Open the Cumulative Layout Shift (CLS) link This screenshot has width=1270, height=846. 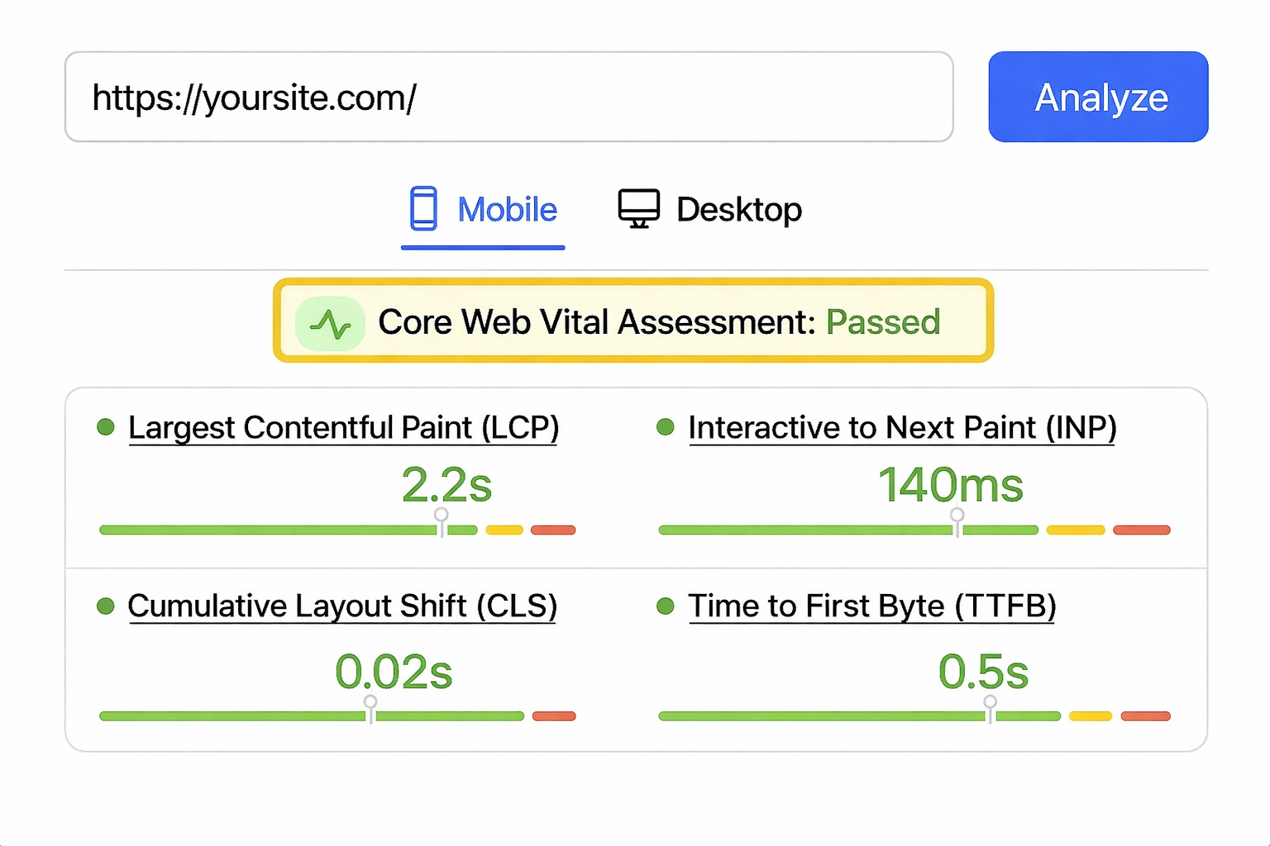(x=342, y=606)
